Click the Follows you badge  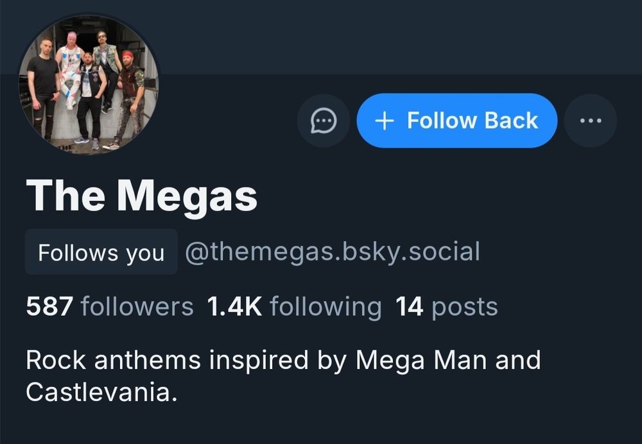(101, 252)
